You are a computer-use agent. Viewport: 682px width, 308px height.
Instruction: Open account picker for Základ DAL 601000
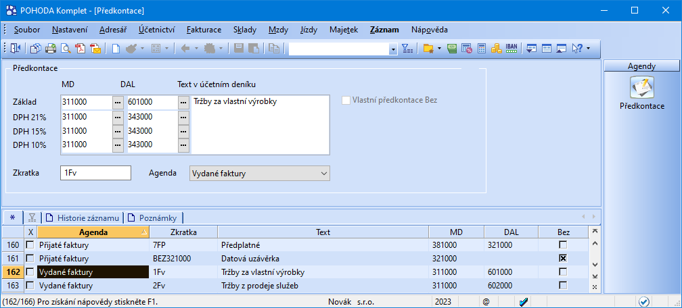click(183, 102)
